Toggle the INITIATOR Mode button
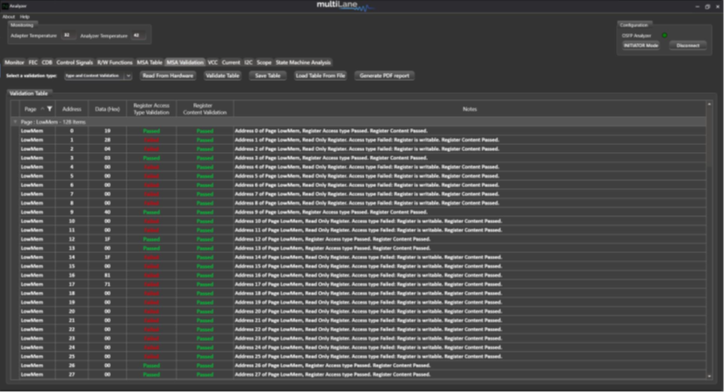 pyautogui.click(x=641, y=45)
